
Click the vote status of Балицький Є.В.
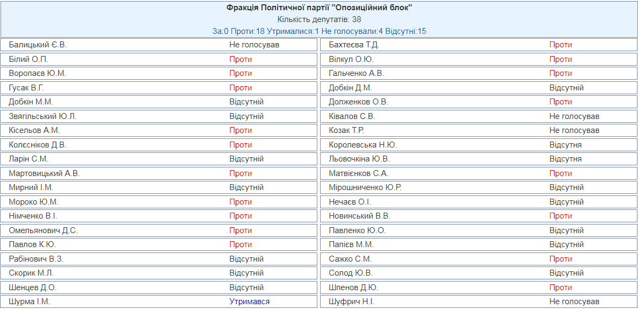point(254,45)
